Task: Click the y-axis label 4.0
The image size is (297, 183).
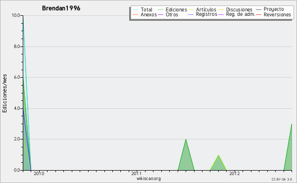Action: pos(17,108)
